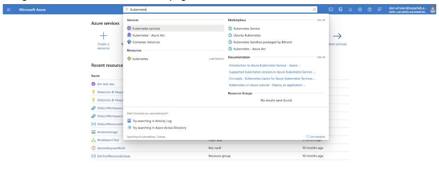Click Try searching in Activity Log

[x=152, y=121]
